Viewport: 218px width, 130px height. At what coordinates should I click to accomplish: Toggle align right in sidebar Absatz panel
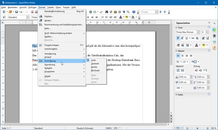[187, 56]
